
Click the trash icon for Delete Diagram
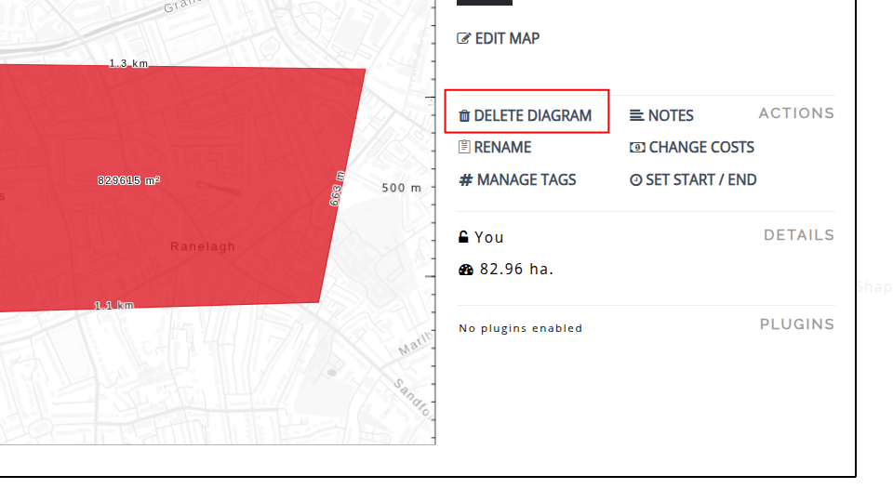click(464, 116)
